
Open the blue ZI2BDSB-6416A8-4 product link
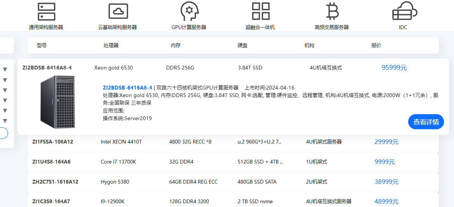[x=127, y=88]
